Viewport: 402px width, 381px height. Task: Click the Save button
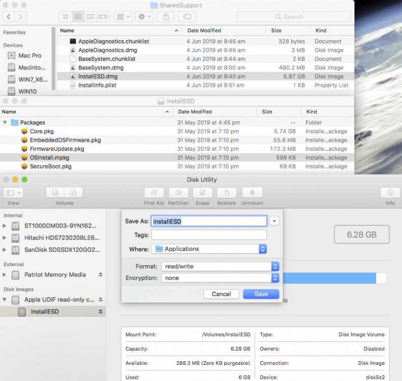(x=261, y=294)
